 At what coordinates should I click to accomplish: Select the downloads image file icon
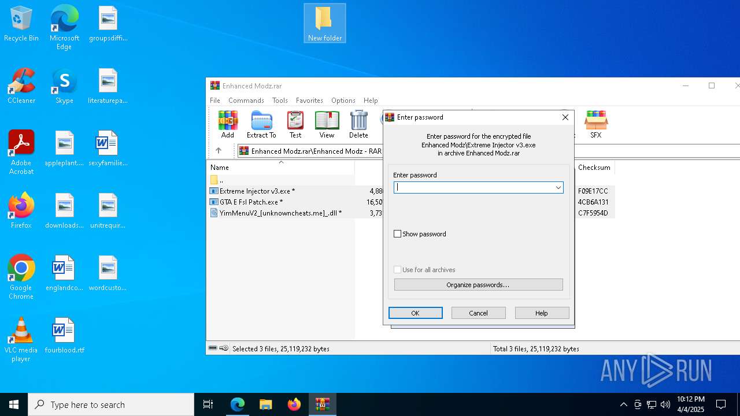point(64,211)
